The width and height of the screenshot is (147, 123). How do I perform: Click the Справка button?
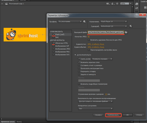[98, 115]
